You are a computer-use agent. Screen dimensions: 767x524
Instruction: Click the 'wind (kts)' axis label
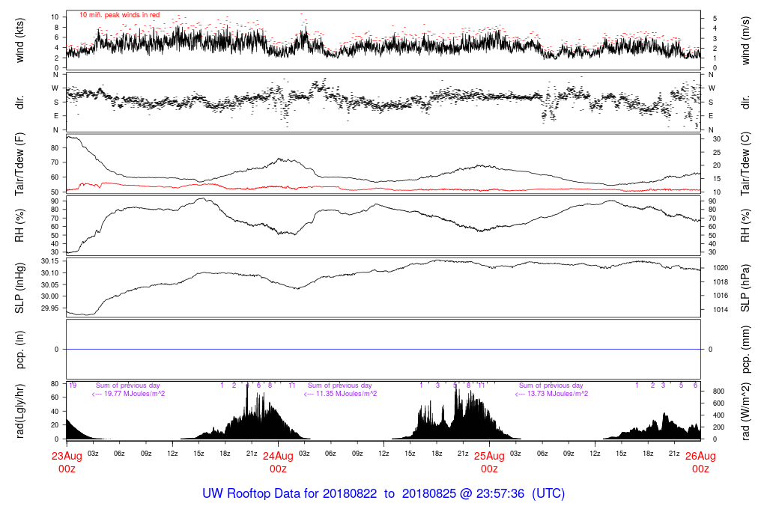point(19,40)
